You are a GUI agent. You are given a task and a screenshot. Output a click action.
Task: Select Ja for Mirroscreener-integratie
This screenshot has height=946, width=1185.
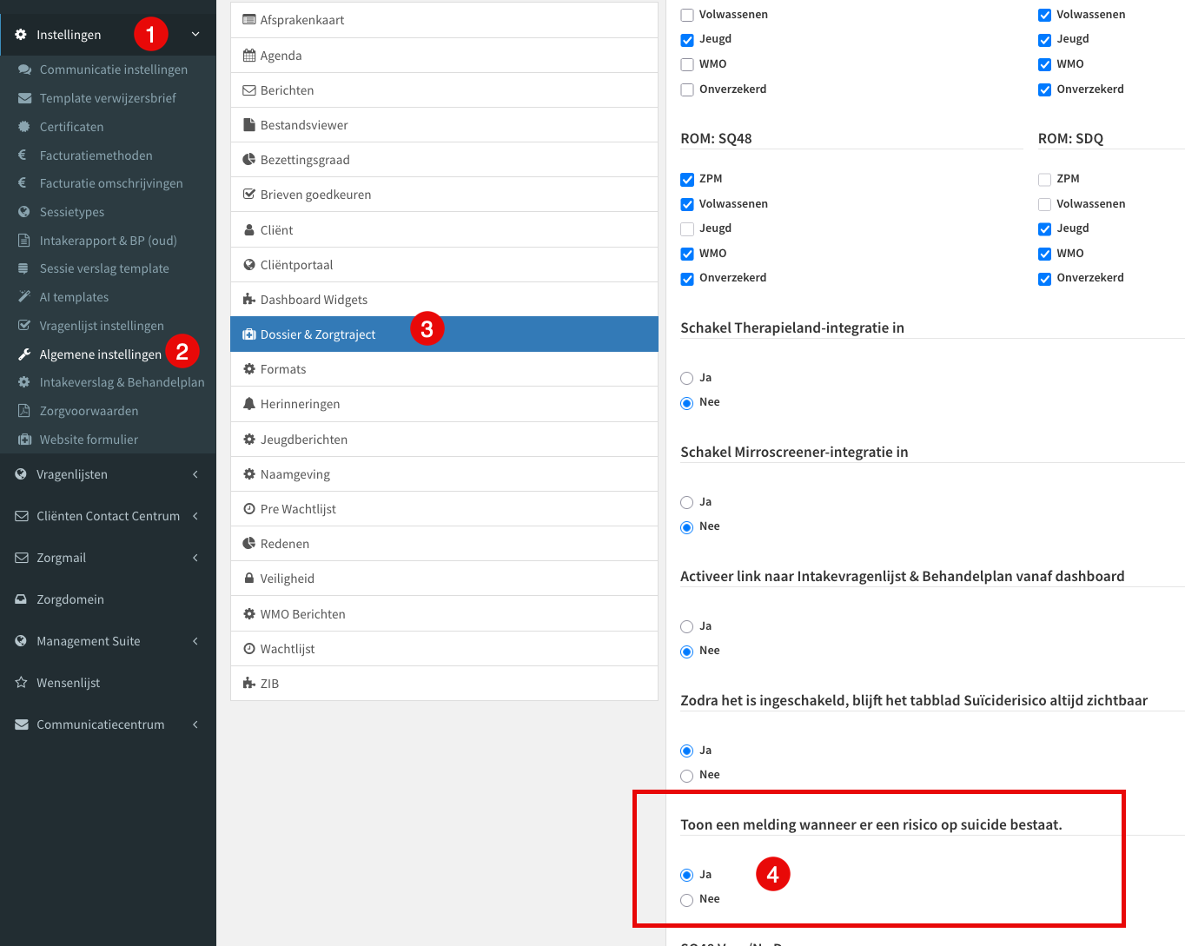point(687,503)
